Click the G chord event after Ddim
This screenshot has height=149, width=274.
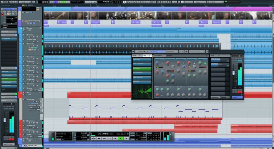pyautogui.click(x=167, y=22)
